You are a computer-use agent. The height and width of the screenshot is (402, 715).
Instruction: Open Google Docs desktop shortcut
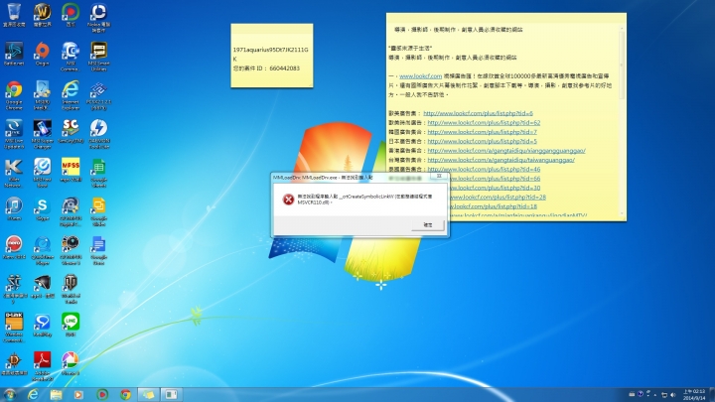pos(98,250)
